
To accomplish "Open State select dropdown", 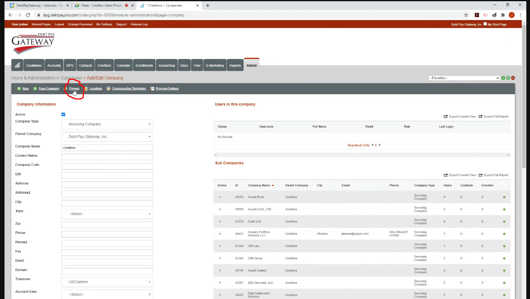I will [107, 214].
